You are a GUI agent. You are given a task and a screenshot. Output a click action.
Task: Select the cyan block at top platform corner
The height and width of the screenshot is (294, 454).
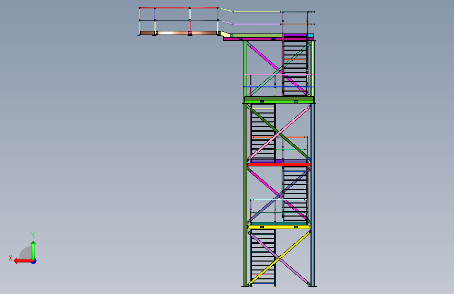311,36
